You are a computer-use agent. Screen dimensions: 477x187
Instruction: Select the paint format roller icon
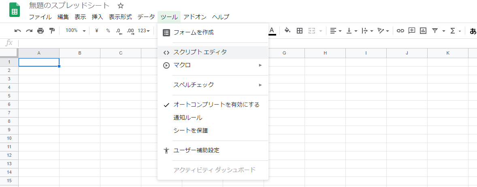tap(52, 31)
